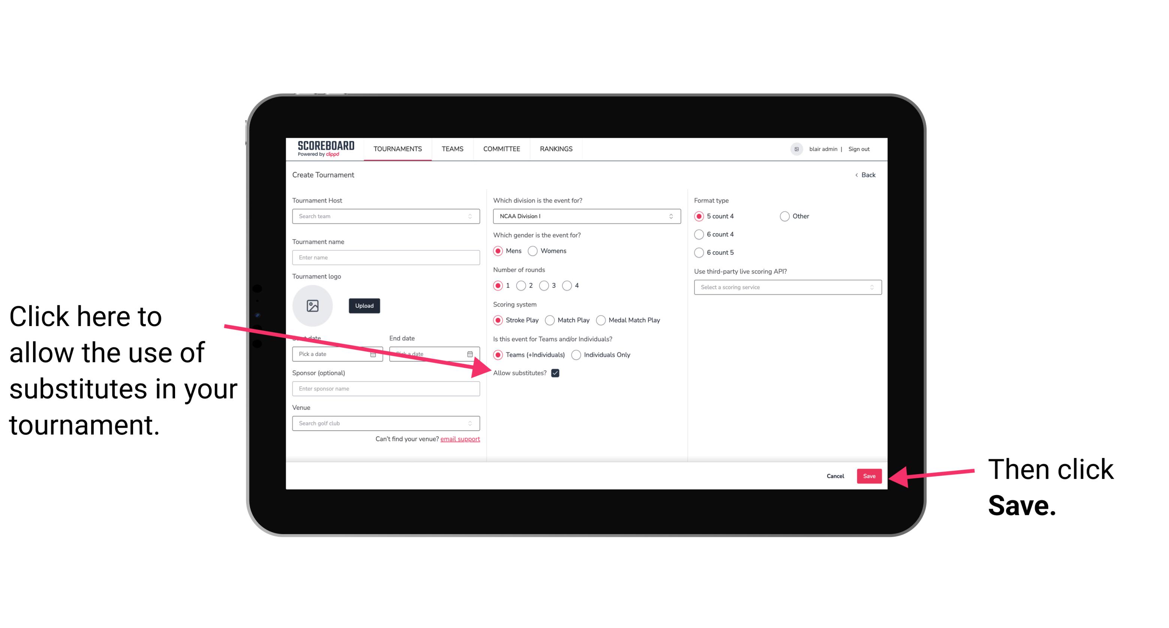Screen dimensions: 1169x628
Task: Click the Venue search dropdown icon
Action: coord(473,424)
